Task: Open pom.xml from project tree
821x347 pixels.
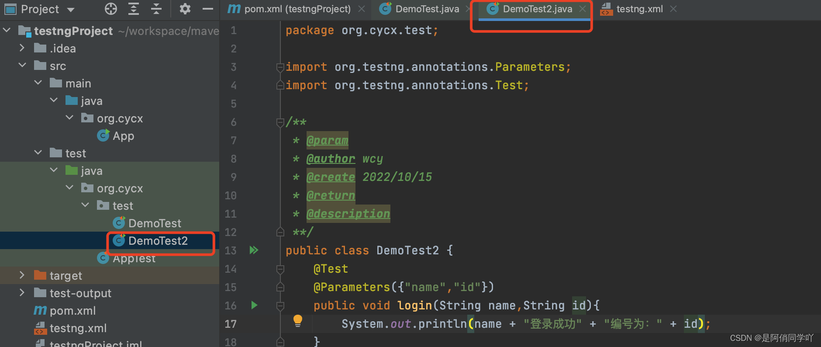Action: (72, 311)
